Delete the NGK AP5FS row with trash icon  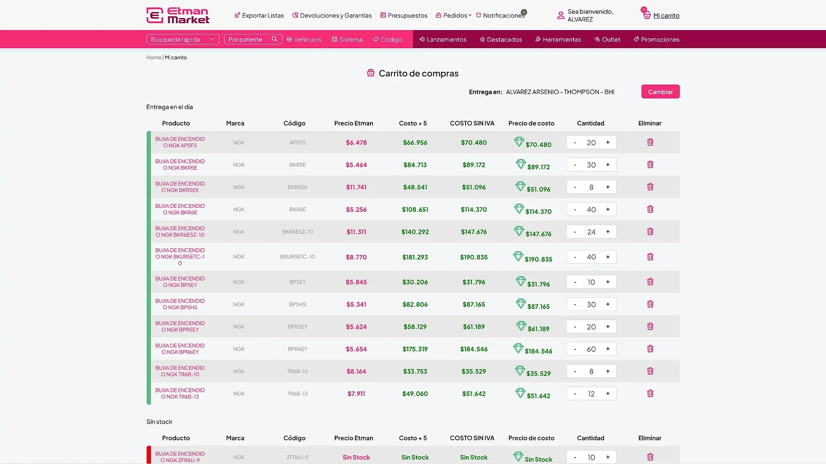pos(650,142)
